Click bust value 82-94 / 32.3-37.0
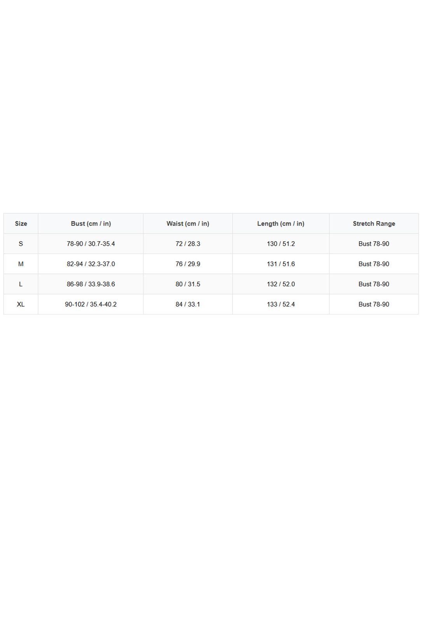The width and height of the screenshot is (423, 635). tap(91, 264)
